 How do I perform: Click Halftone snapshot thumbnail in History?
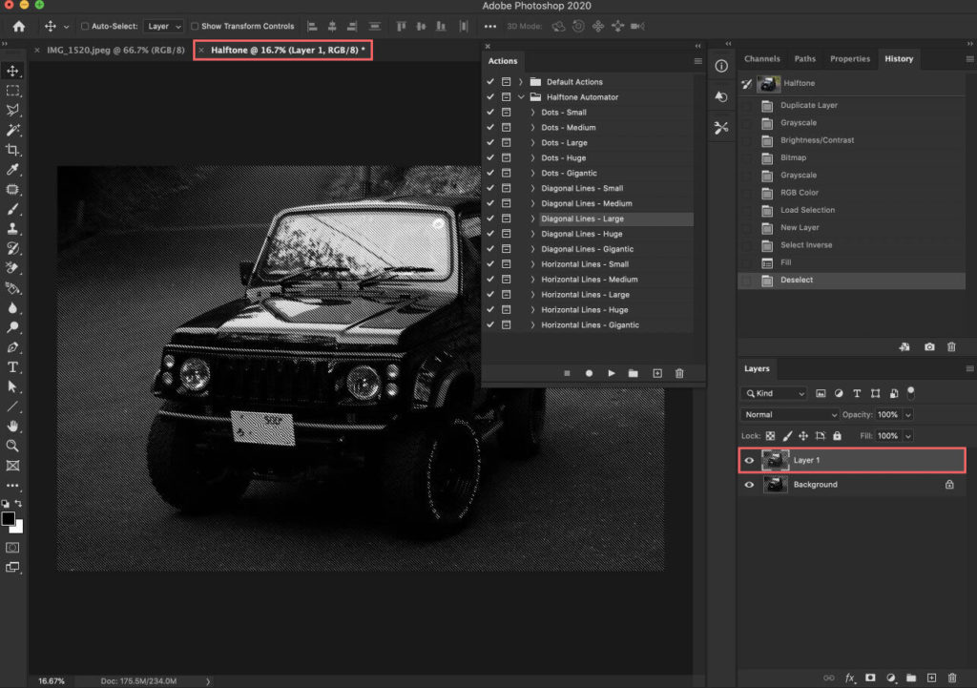pyautogui.click(x=768, y=83)
